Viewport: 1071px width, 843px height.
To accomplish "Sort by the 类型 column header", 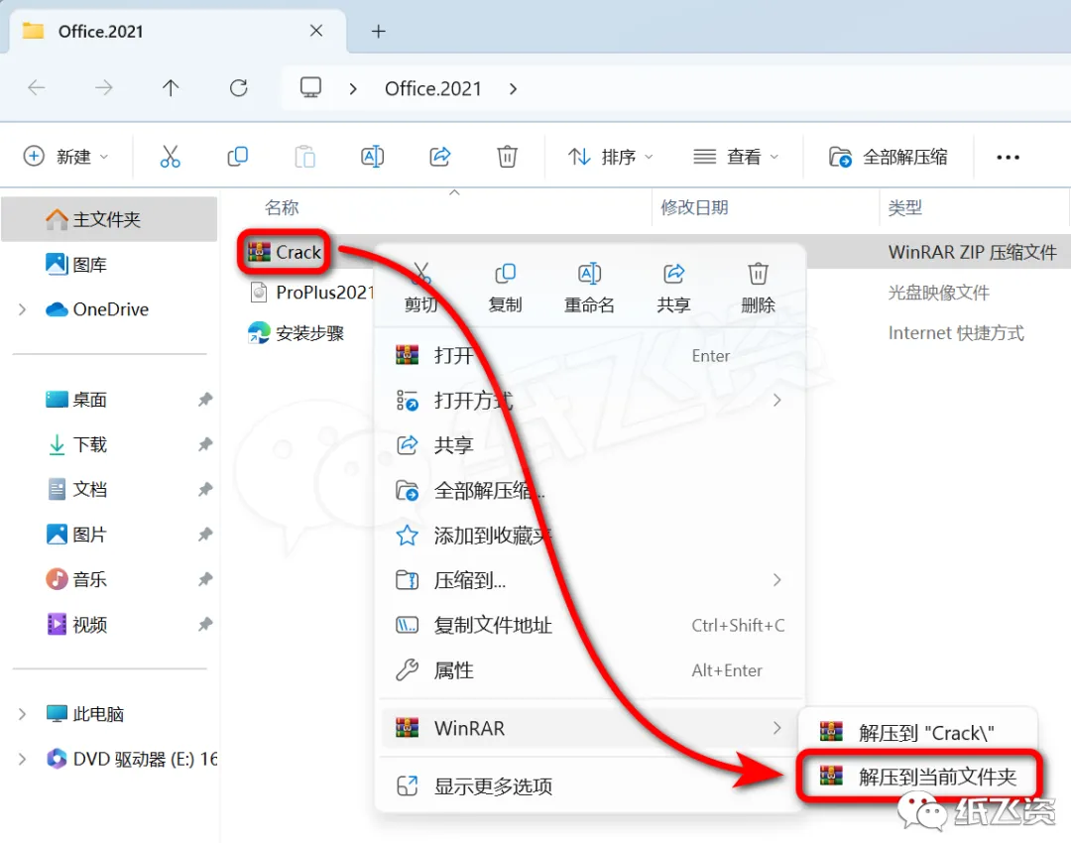I will 905,207.
